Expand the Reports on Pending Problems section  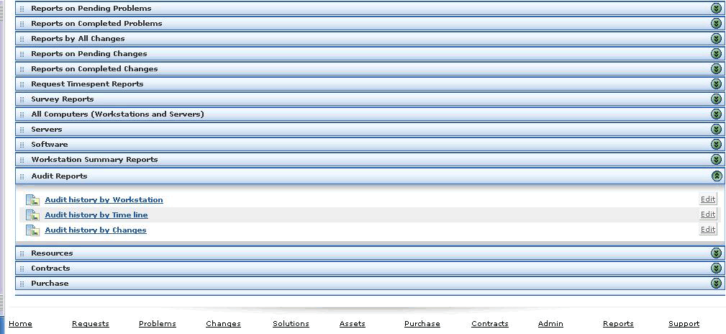716,9
